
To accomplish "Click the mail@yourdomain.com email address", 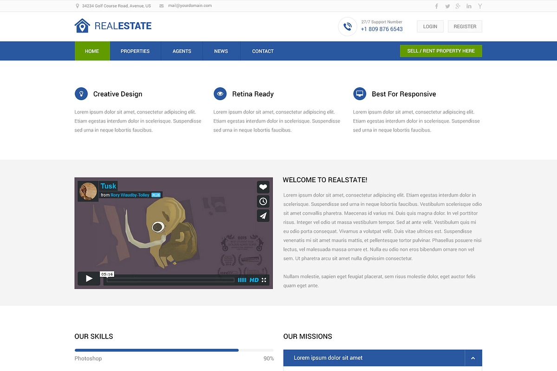I will point(190,6).
